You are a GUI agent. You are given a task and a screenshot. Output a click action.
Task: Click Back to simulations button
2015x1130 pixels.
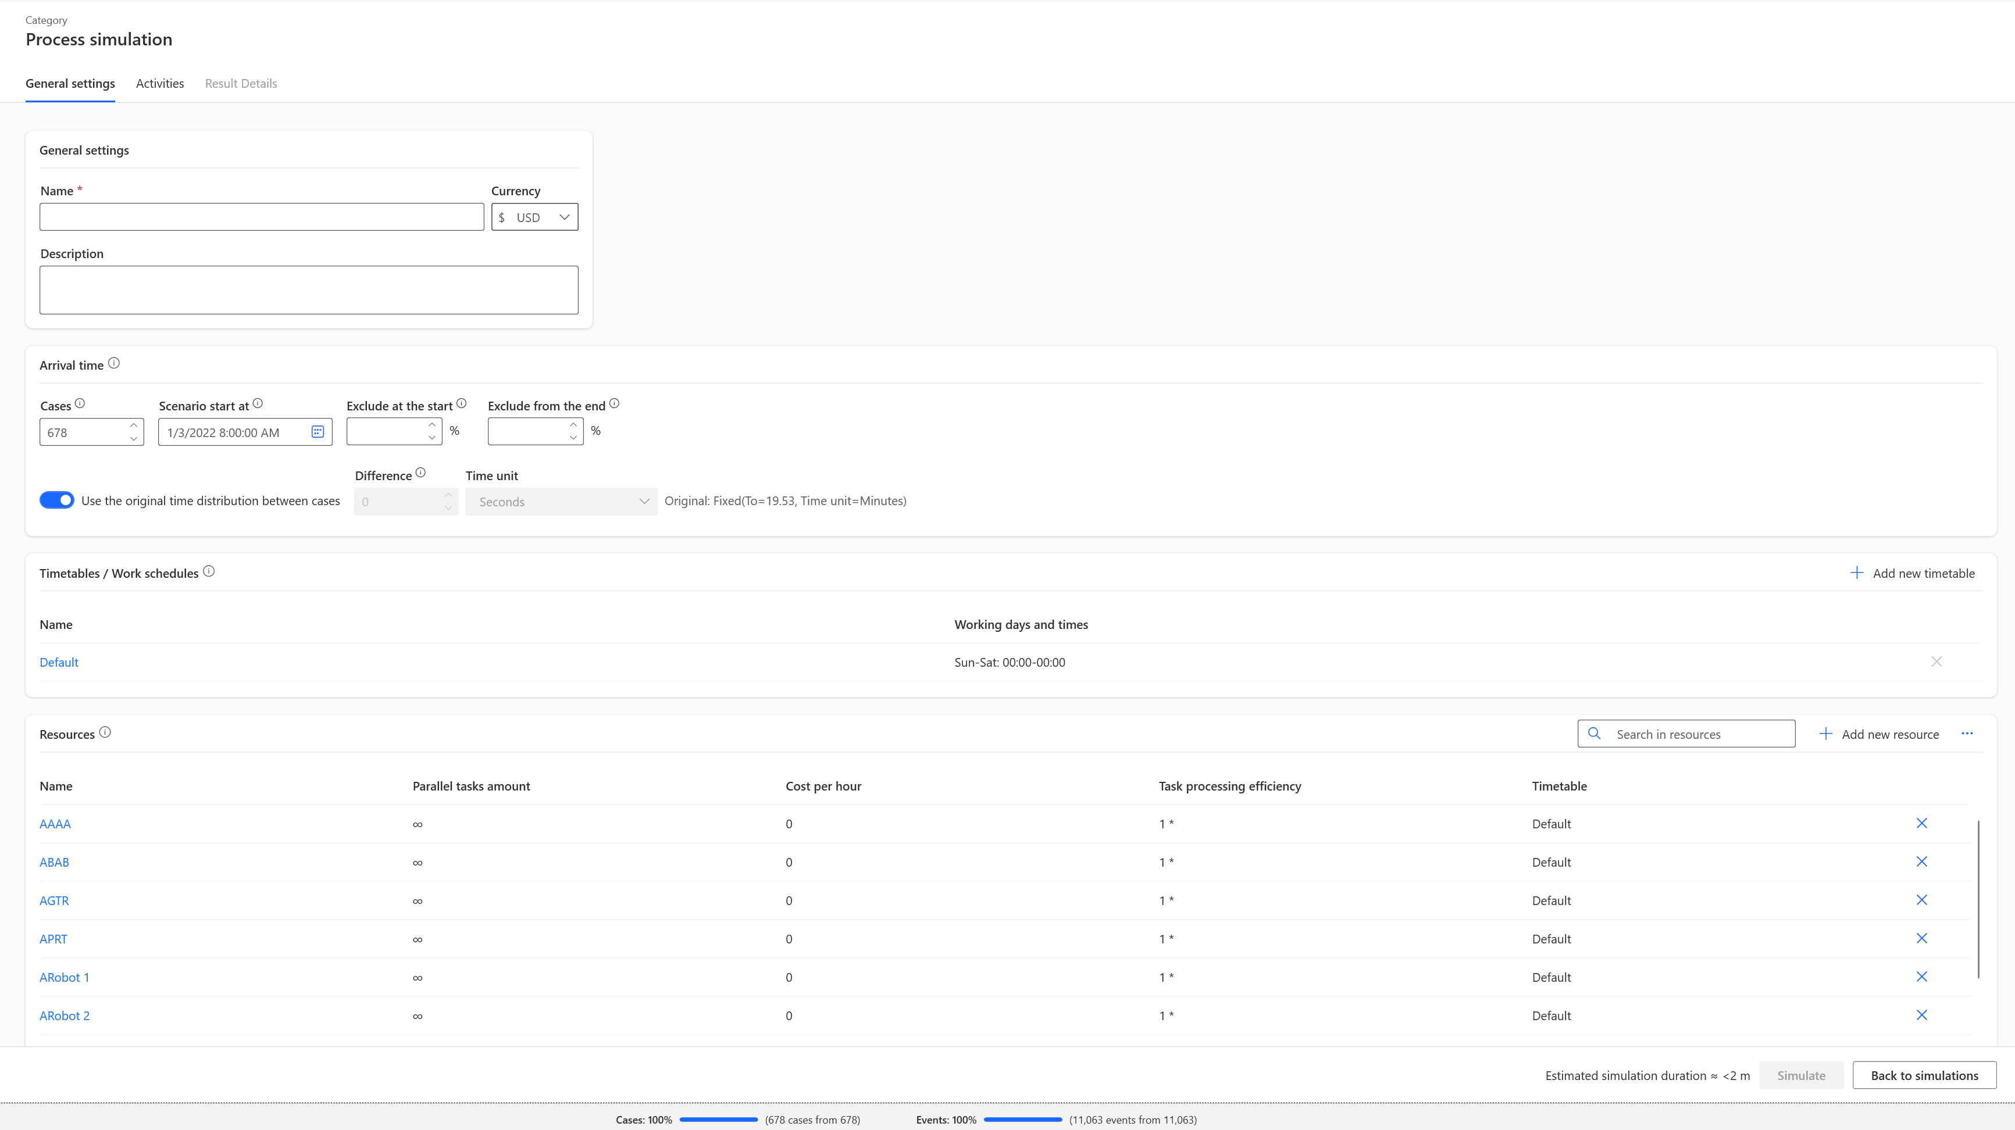(x=1924, y=1075)
